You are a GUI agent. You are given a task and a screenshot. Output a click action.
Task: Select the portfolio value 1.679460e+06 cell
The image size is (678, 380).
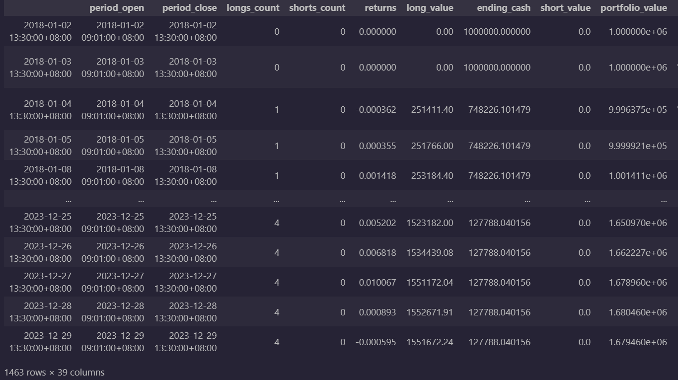tap(637, 342)
